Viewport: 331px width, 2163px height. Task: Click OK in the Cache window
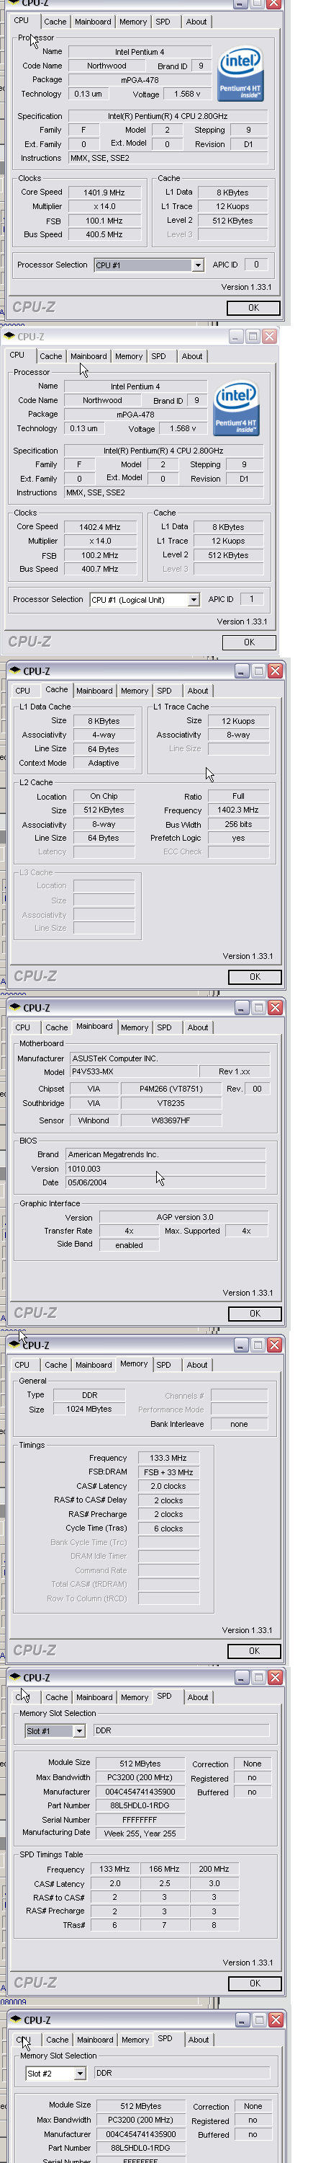click(255, 978)
